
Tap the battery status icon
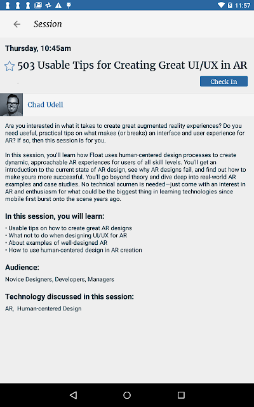click(230, 5)
